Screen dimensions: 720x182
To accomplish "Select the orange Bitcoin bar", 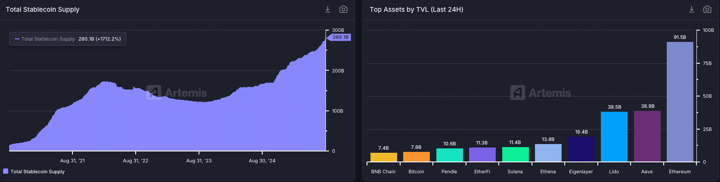I will [416, 157].
